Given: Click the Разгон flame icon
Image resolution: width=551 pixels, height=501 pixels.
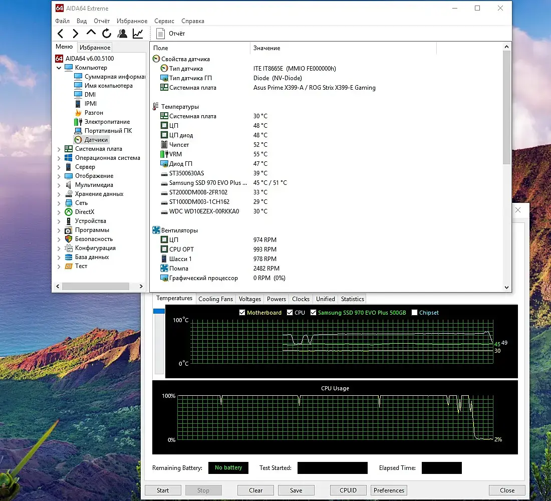Looking at the screenshot, I should tap(78, 113).
